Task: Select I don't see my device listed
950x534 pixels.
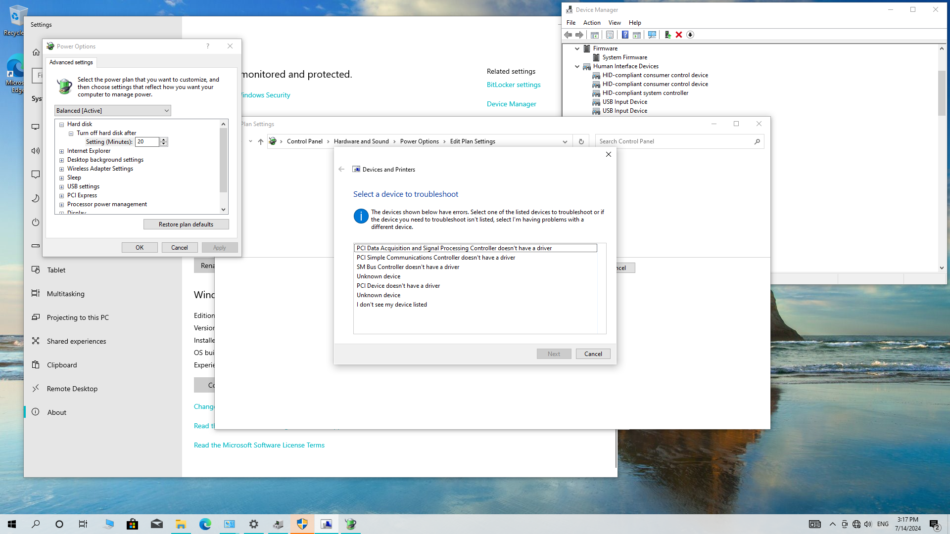Action: [391, 305]
